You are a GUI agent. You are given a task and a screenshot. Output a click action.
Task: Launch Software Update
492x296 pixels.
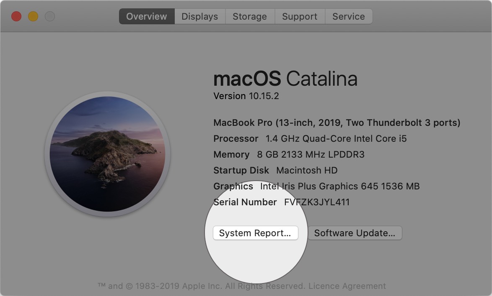point(355,233)
